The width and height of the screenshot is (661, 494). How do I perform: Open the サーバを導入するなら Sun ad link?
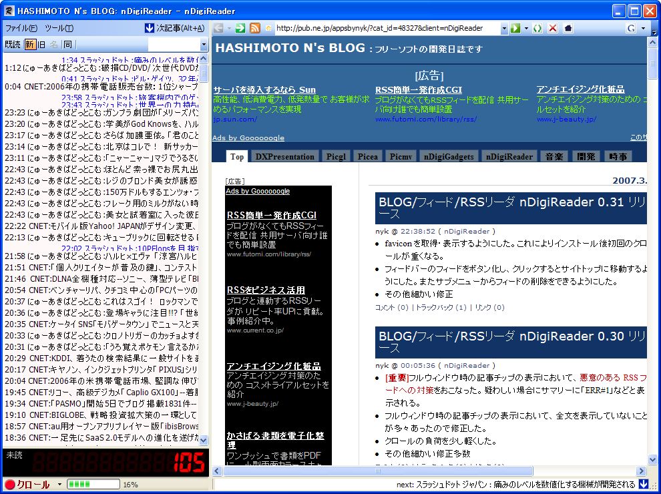pos(264,89)
